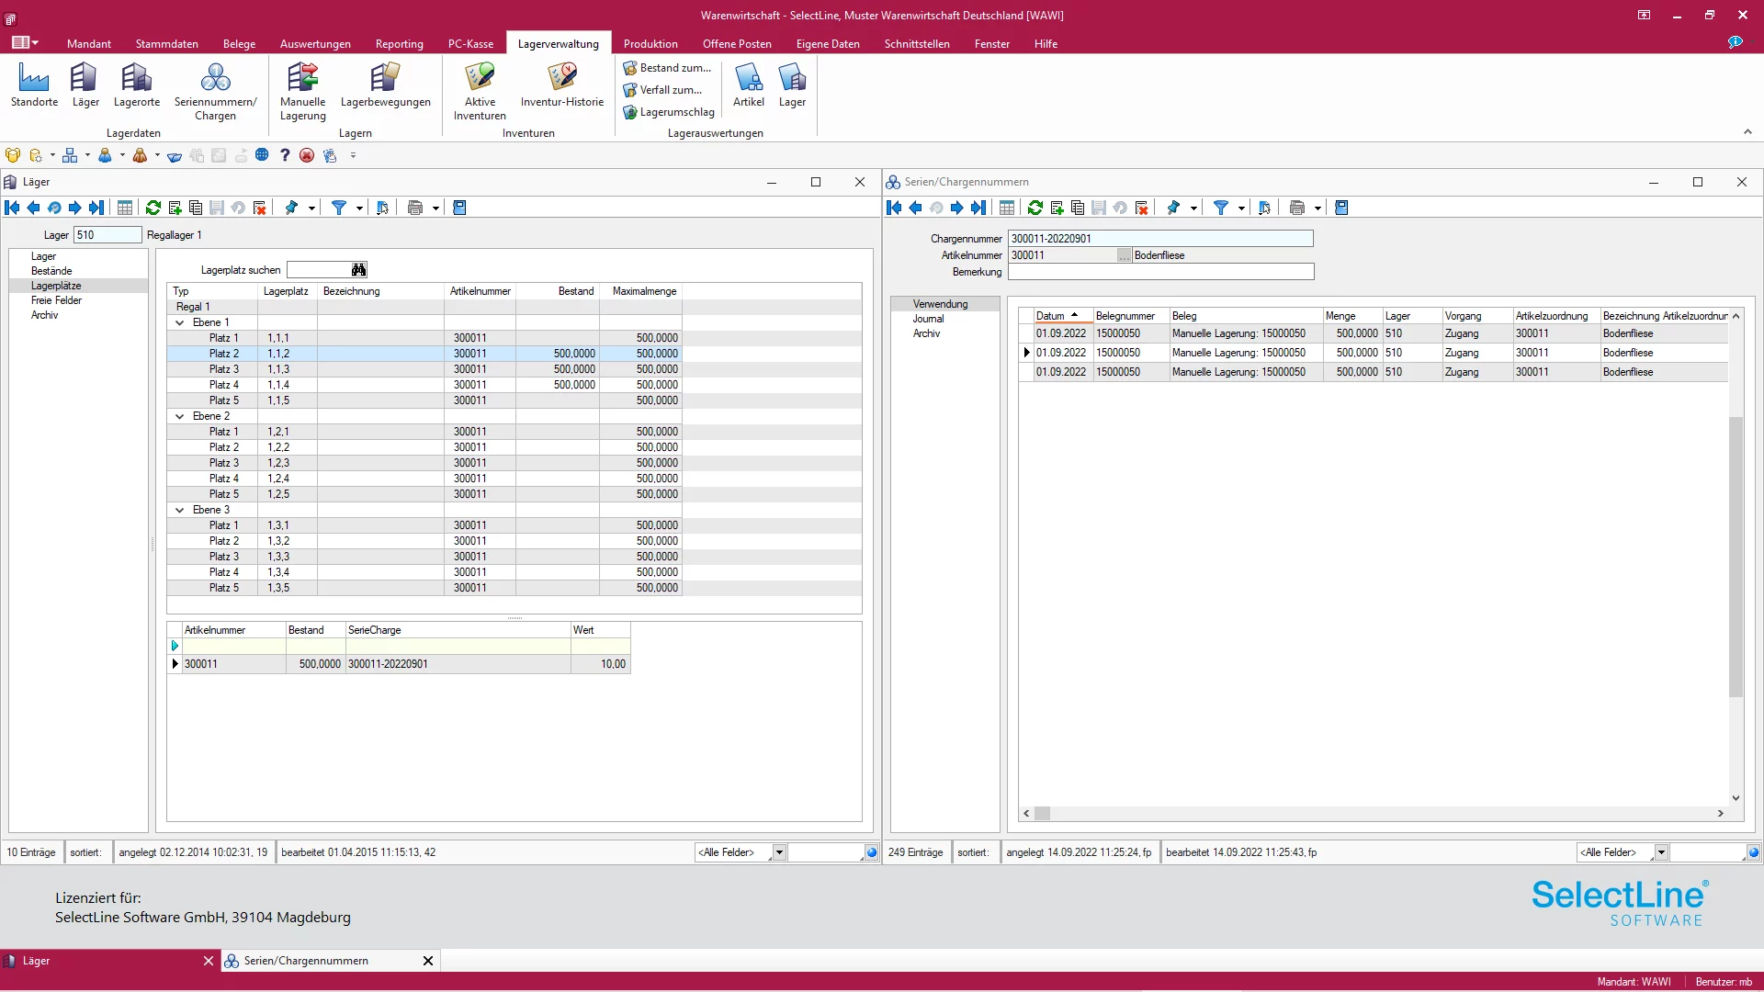Open Inventur-Historie from toolbar
Viewport: 1764px width, 992px height.
[562, 85]
